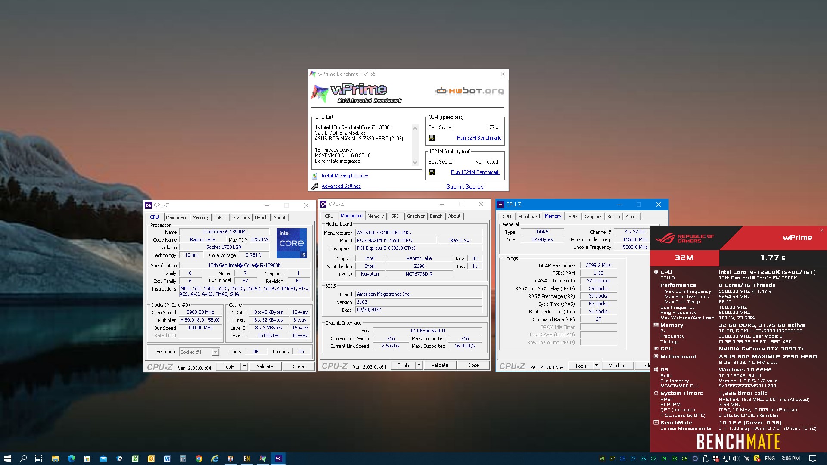Open Tools dropdown arrow in CPU tab window

[244, 366]
